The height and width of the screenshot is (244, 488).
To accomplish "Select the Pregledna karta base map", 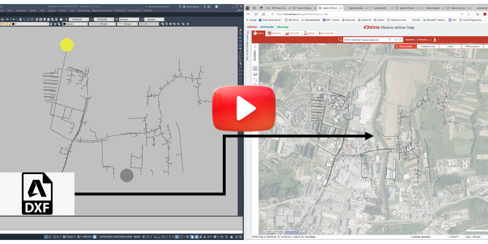I will tap(428, 46).
